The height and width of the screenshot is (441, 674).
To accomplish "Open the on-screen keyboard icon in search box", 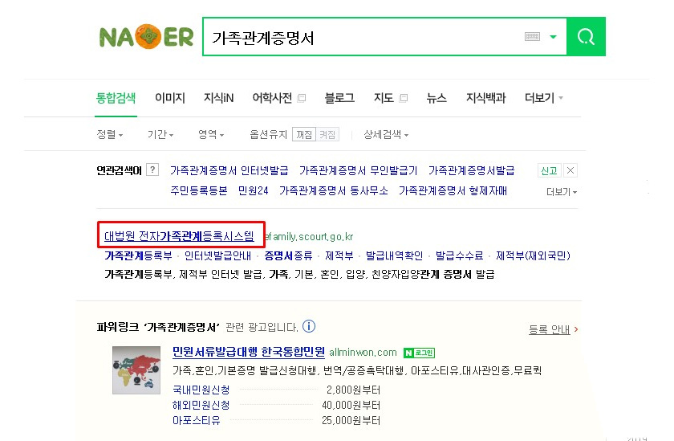I will [x=532, y=37].
